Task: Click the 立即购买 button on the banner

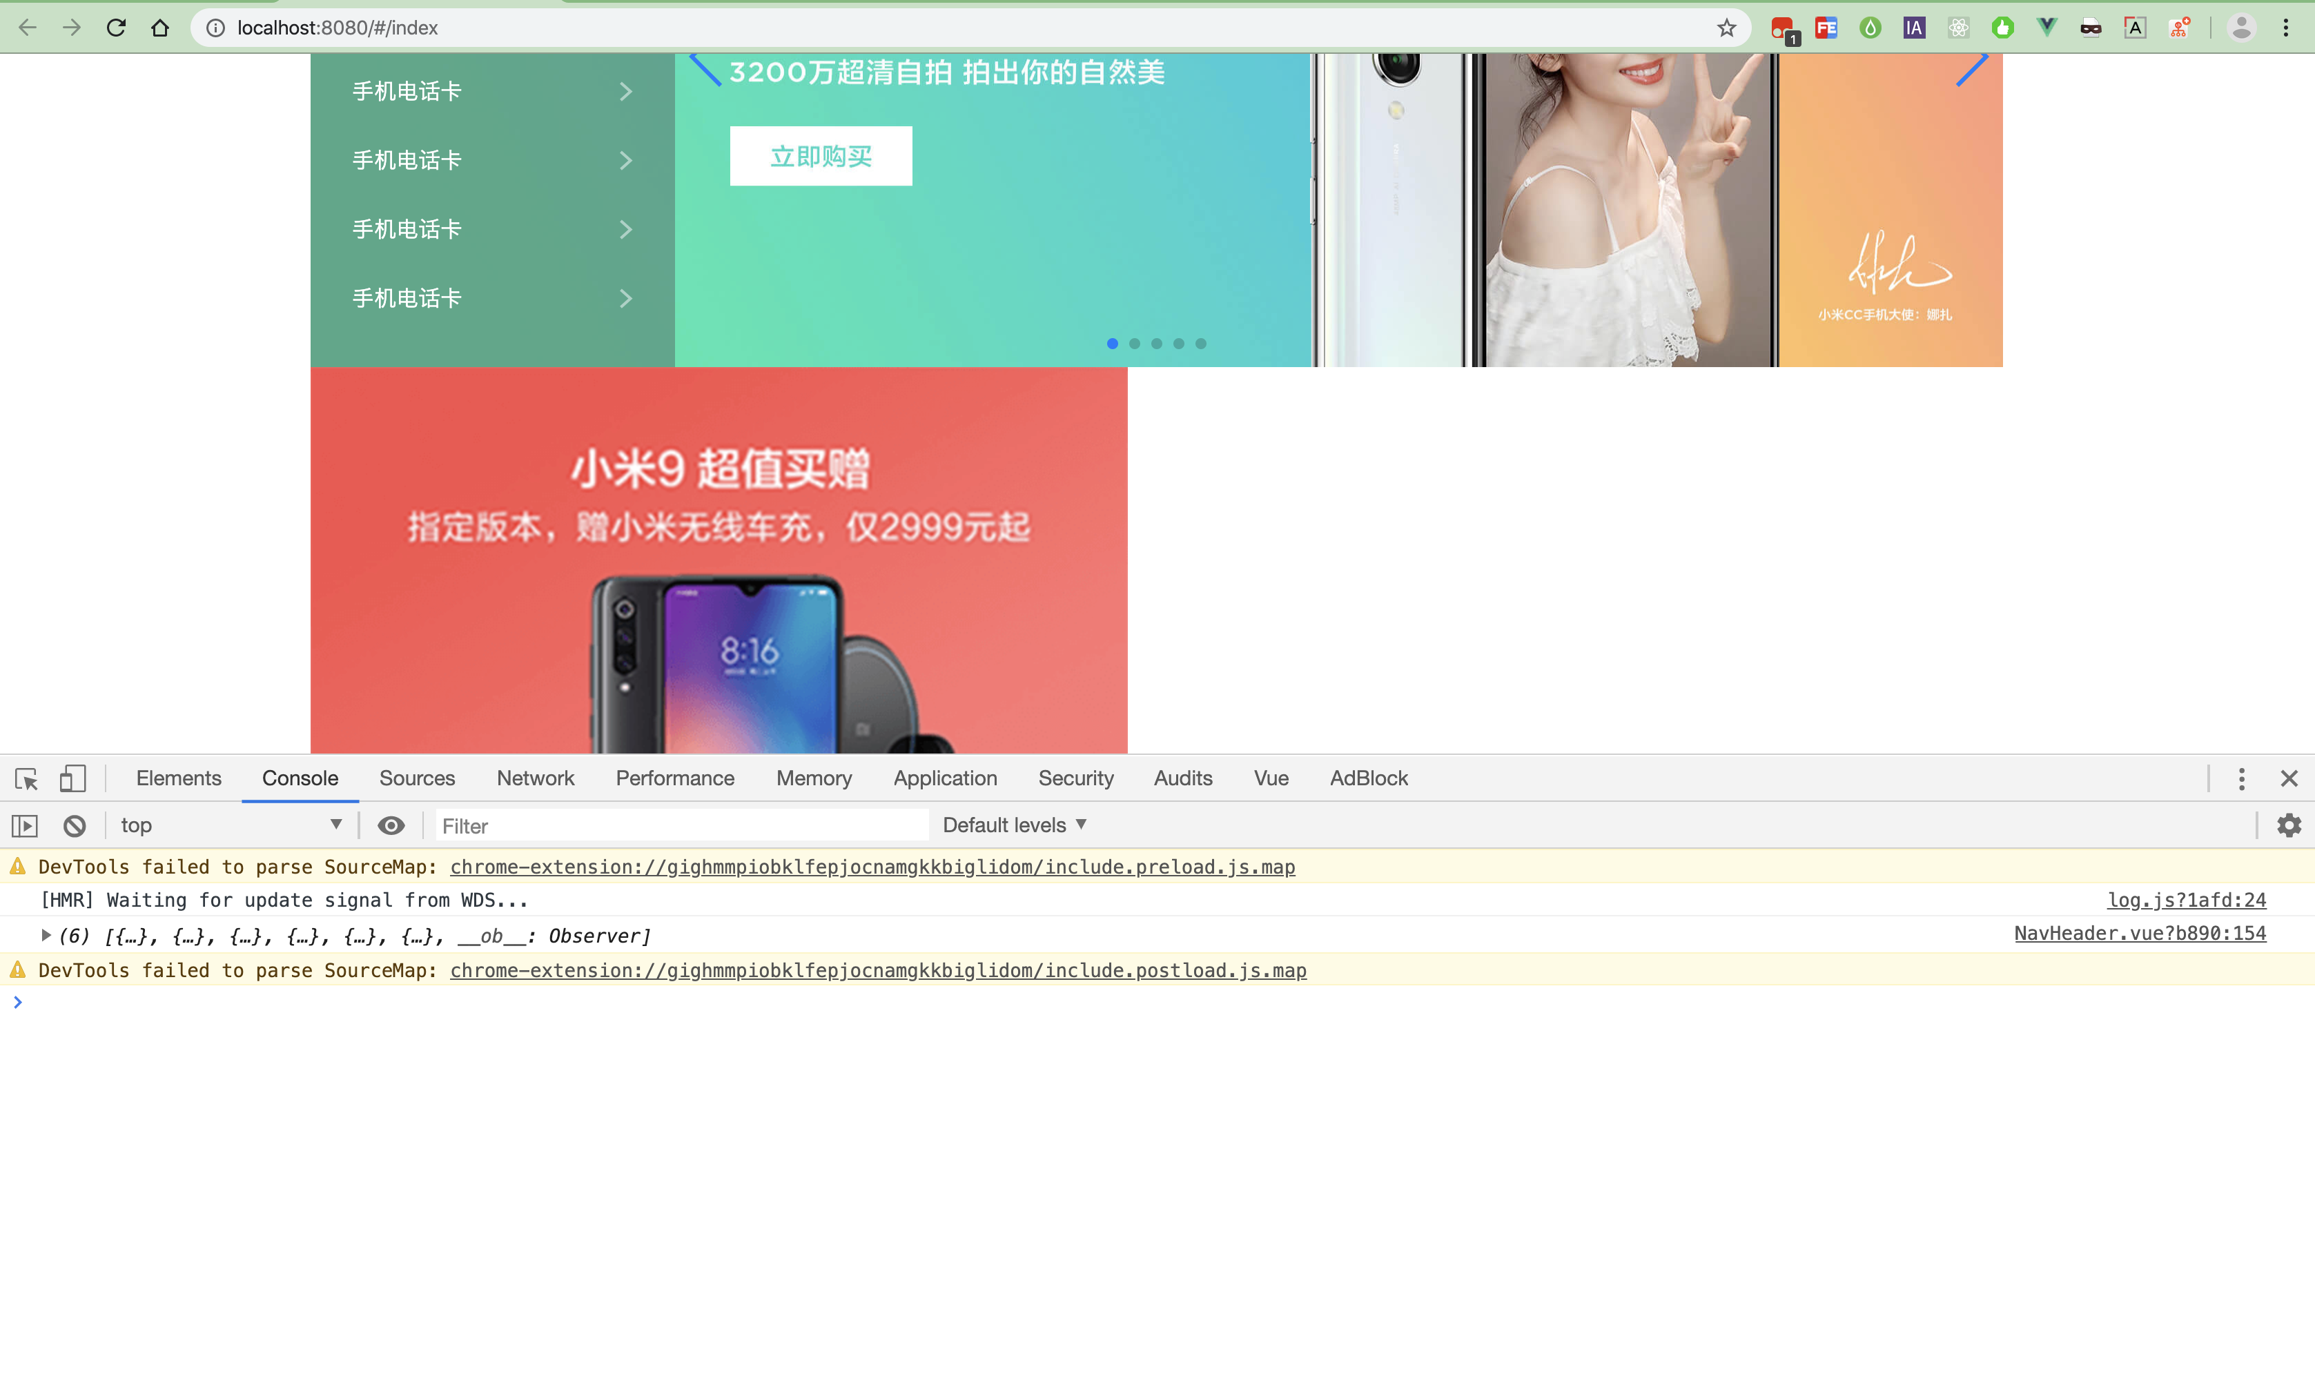Action: click(820, 155)
